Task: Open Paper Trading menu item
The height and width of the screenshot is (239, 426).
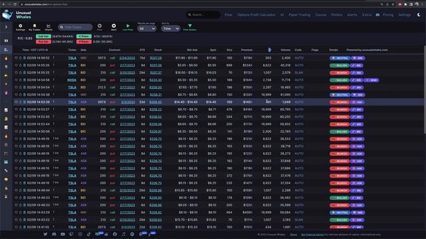Action: [300, 15]
